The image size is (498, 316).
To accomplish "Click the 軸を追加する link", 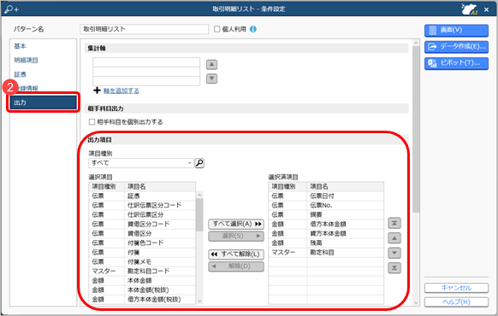I will pos(122,91).
